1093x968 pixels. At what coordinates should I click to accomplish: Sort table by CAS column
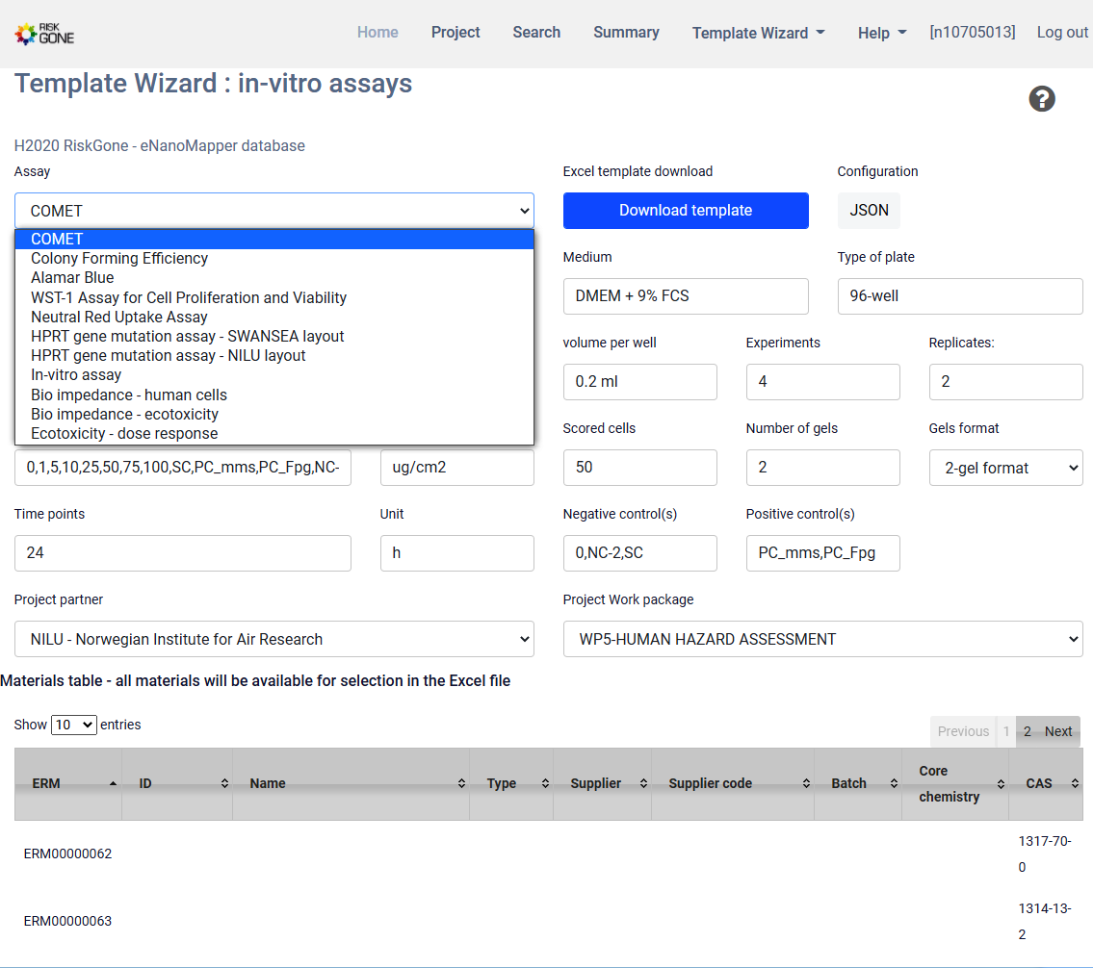pyautogui.click(x=1045, y=784)
